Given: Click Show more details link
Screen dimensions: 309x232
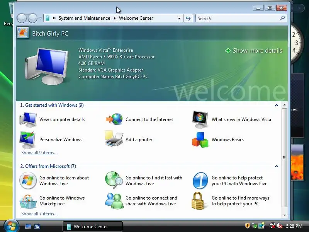Looking at the screenshot, I should (253, 51).
